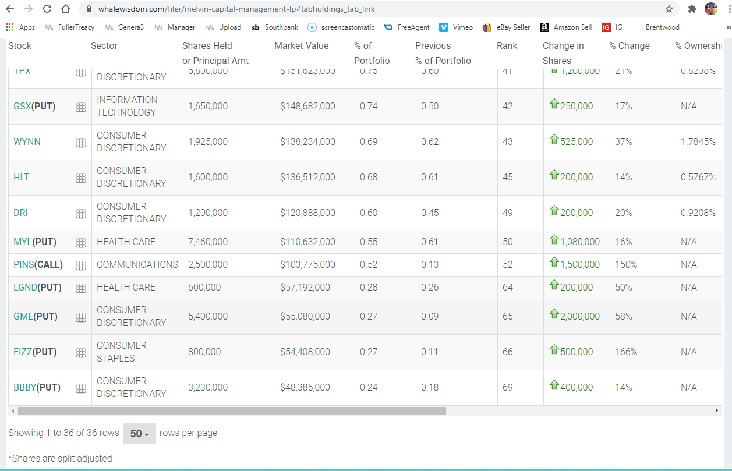Open the grid icon for GME(PUT)

(81, 317)
